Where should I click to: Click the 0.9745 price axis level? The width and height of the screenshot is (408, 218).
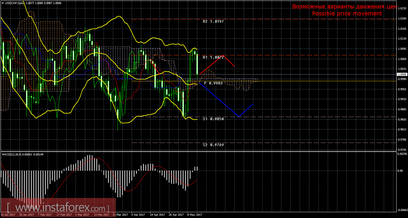(x=402, y=150)
